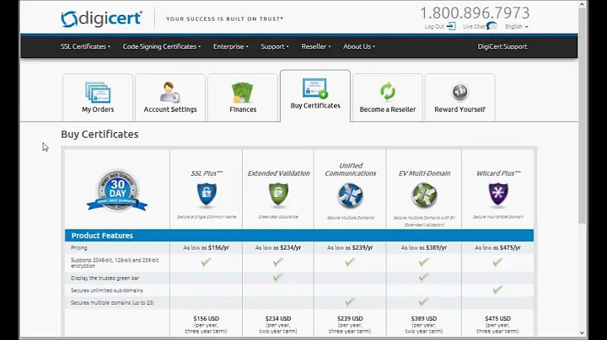Click the 'Secures multiple domains (up to 25)' label
This screenshot has width=607, height=340.
click(112, 302)
